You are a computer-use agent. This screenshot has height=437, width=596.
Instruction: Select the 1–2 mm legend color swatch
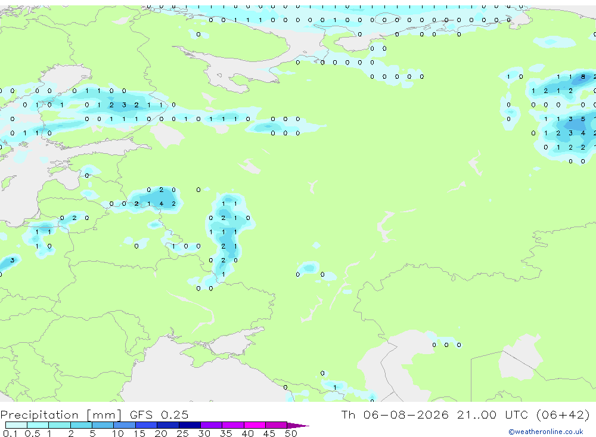(x=60, y=425)
